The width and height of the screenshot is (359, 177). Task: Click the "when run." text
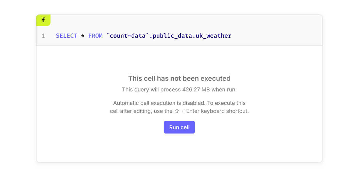coord(224,90)
